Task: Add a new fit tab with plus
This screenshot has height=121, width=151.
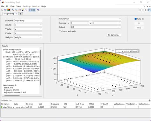Action: 20,14
